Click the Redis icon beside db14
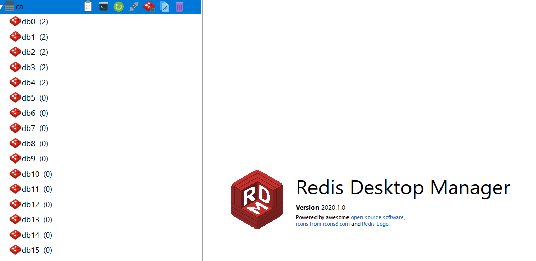This screenshot has width=536, height=261. pyautogui.click(x=15, y=235)
